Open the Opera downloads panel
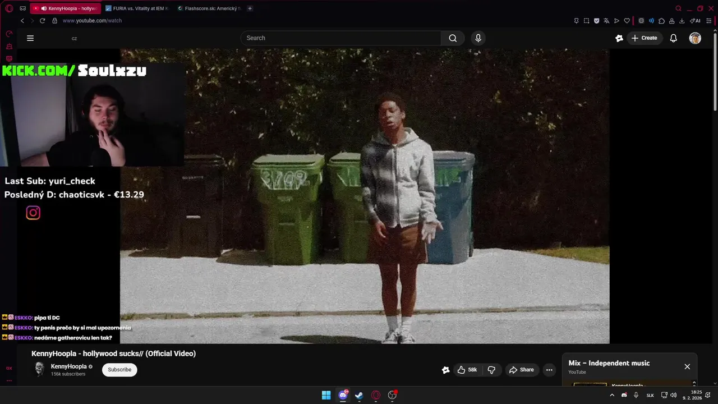The width and height of the screenshot is (718, 404). (x=682, y=21)
